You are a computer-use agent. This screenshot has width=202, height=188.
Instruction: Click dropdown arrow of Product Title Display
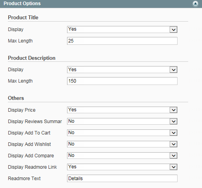[x=174, y=29]
